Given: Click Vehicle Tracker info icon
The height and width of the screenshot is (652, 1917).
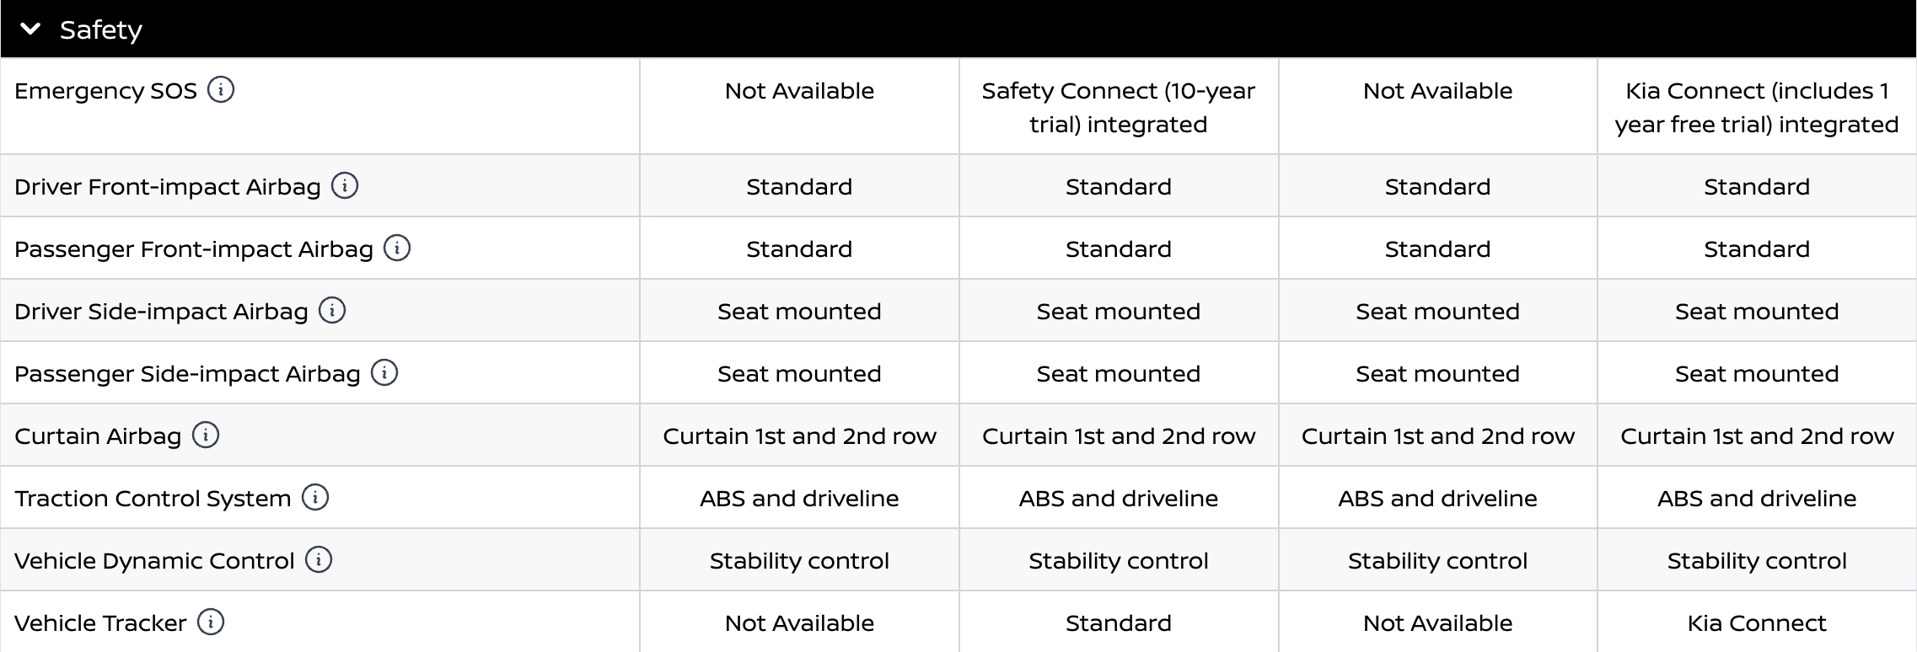Looking at the screenshot, I should point(211,622).
